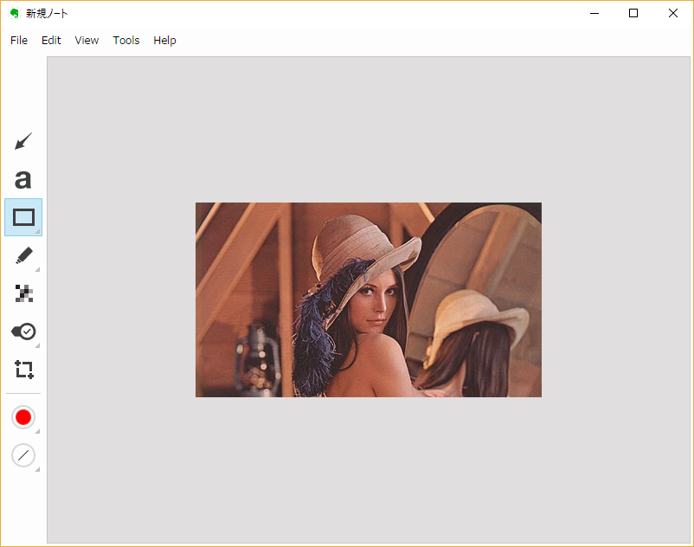Select the Arrow annotation tool
The width and height of the screenshot is (694, 547).
(23, 141)
